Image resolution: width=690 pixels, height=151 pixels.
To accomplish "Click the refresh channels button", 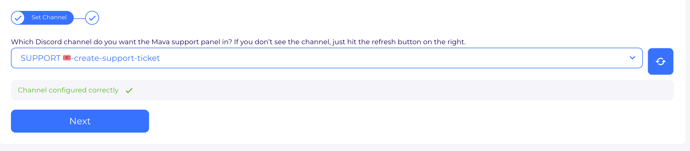I will (660, 61).
